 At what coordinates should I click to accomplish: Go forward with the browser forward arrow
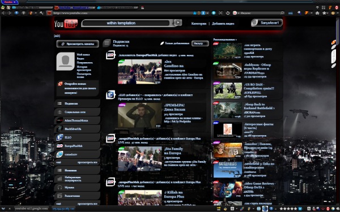[9, 13]
